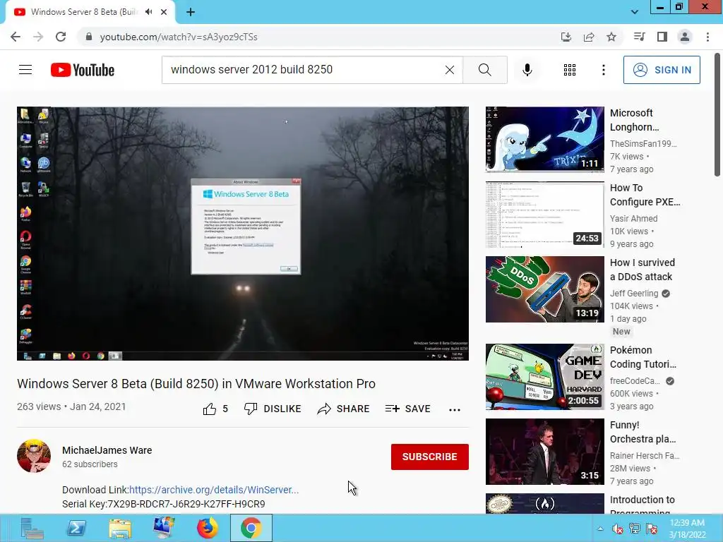The image size is (723, 542).
Task: Show hidden system tray icons arrow
Action: click(x=600, y=529)
